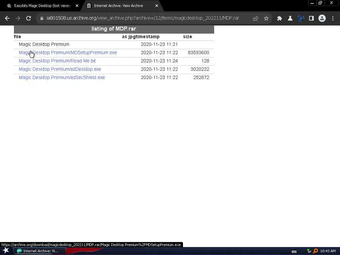Viewport: 340px width, 255px height.
Task: Select the Internet Archive taskbar window button
Action: click(40, 251)
